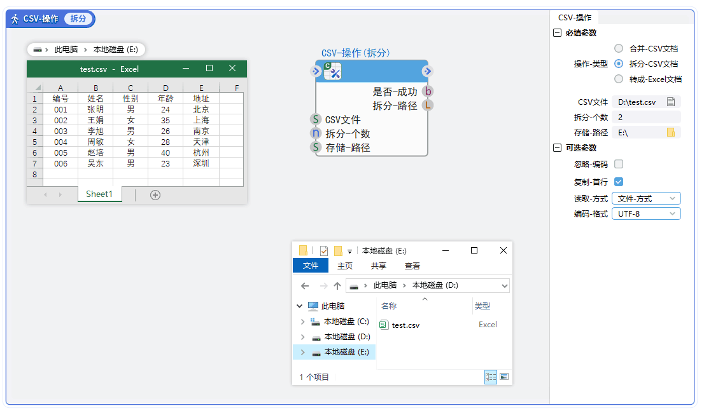Viewport: 704px width, 413px height.
Task: Select the 转成-Excel文档 radio option
Action: 618,79
